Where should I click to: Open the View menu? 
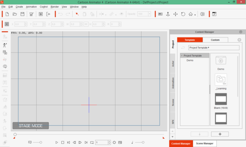click(x=64, y=7)
